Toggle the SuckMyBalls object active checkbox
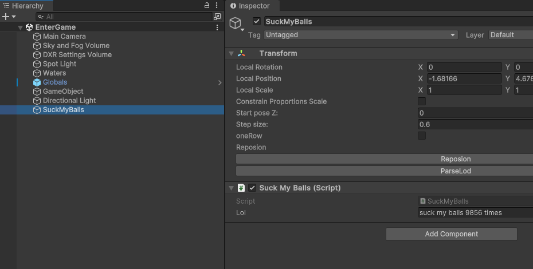Image resolution: width=533 pixels, height=269 pixels. [257, 21]
